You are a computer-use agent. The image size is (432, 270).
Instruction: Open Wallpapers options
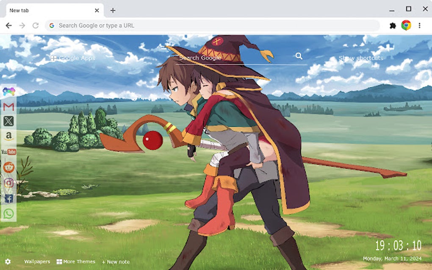pyautogui.click(x=37, y=262)
